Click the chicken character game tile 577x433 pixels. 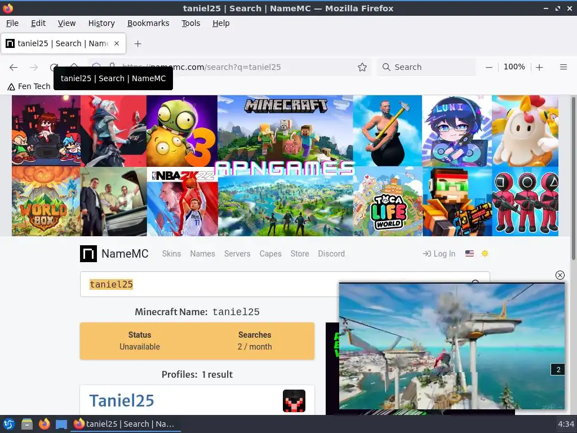(525, 131)
